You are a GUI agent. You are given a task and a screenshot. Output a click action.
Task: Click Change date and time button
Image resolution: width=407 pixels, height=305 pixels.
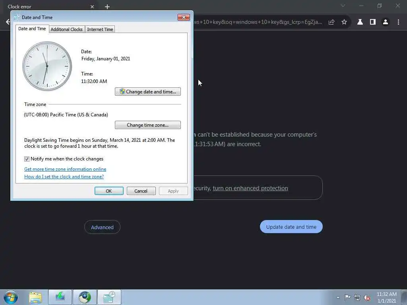[148, 92]
